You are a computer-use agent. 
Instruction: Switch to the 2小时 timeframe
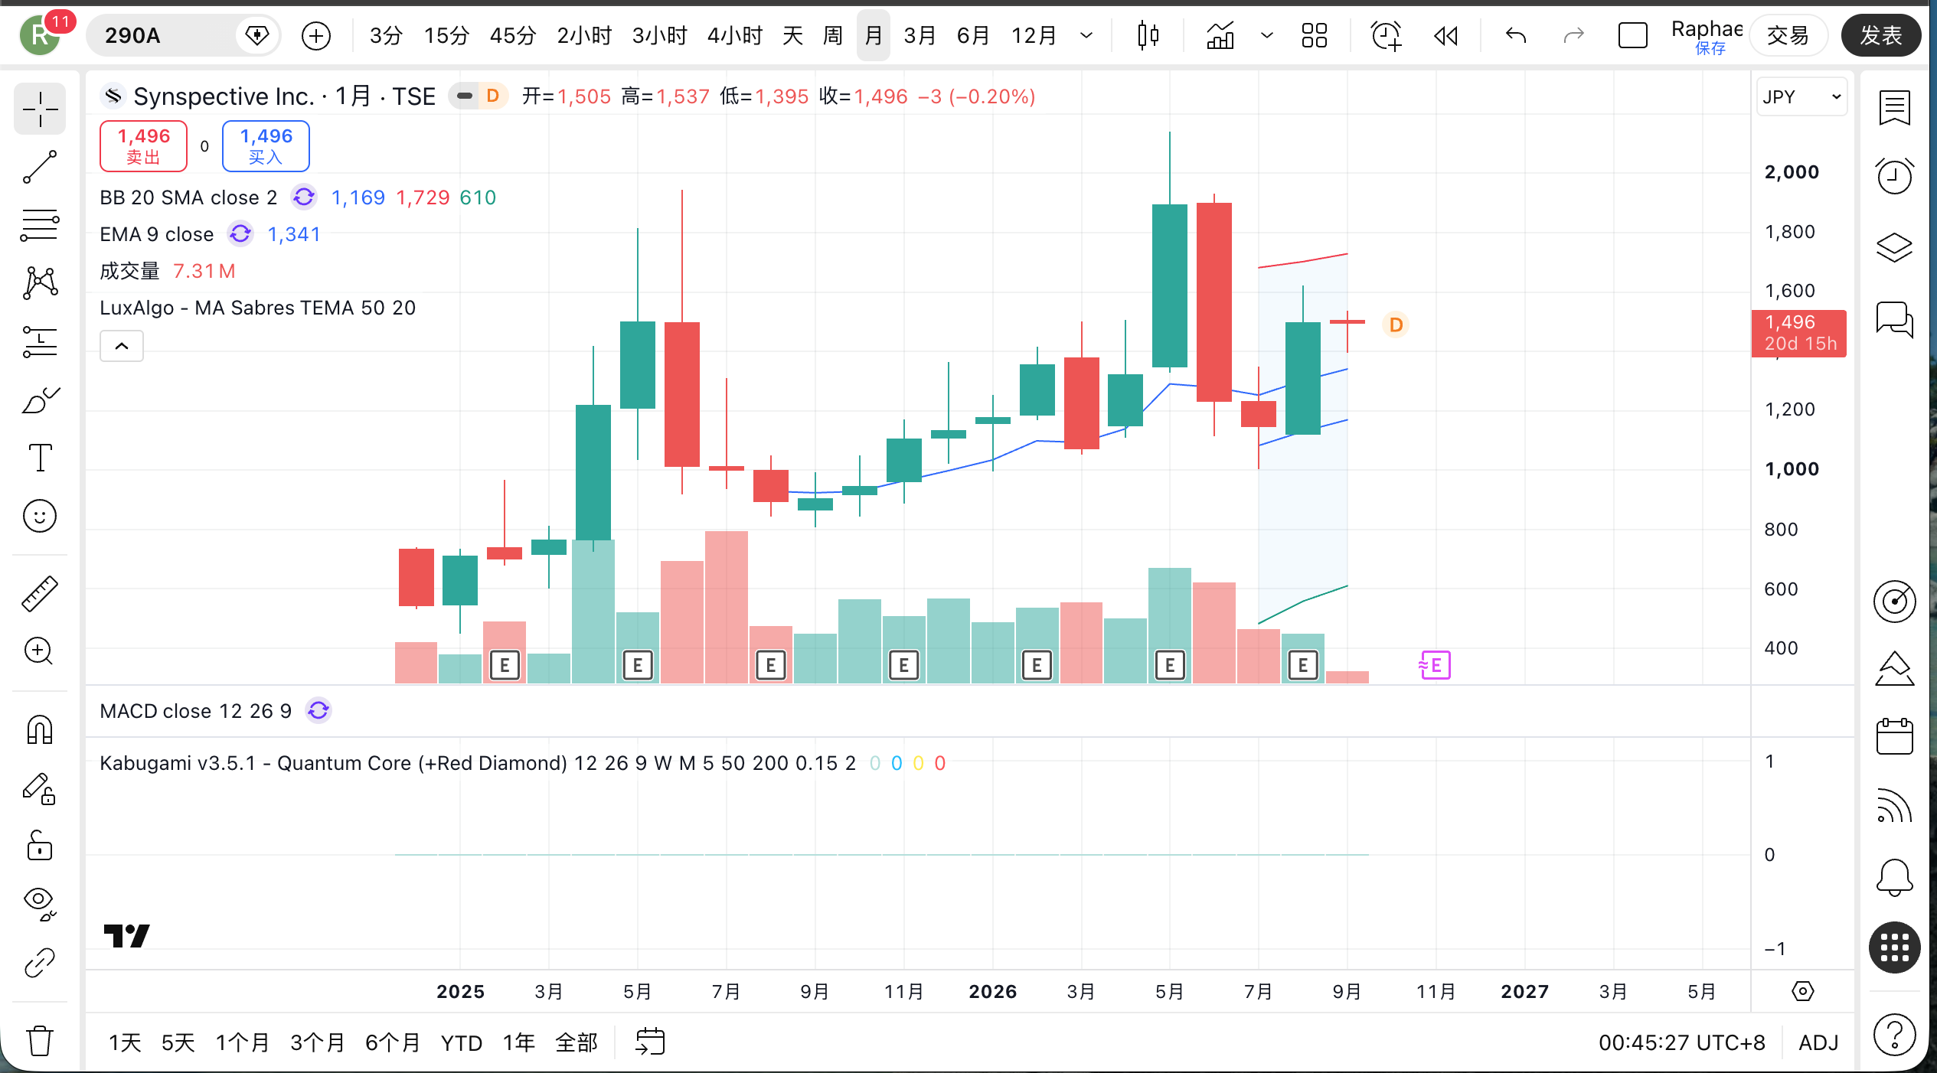584,35
